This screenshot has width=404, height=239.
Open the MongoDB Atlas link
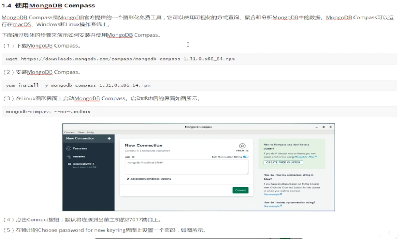[x=306, y=157]
